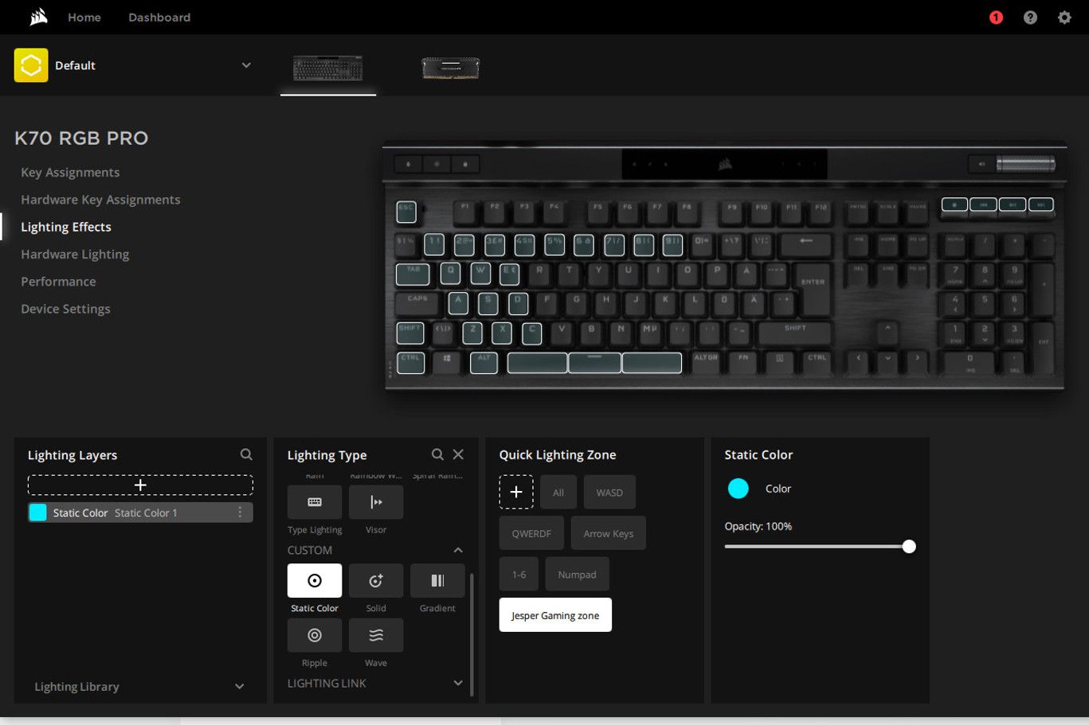Click the Corsair sails logo
Image resolution: width=1089 pixels, height=725 pixels.
point(38,17)
